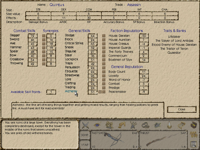Viewport: 200px width, 150px height.
Task: Close the character sheet
Action: pyautogui.click(x=182, y=109)
